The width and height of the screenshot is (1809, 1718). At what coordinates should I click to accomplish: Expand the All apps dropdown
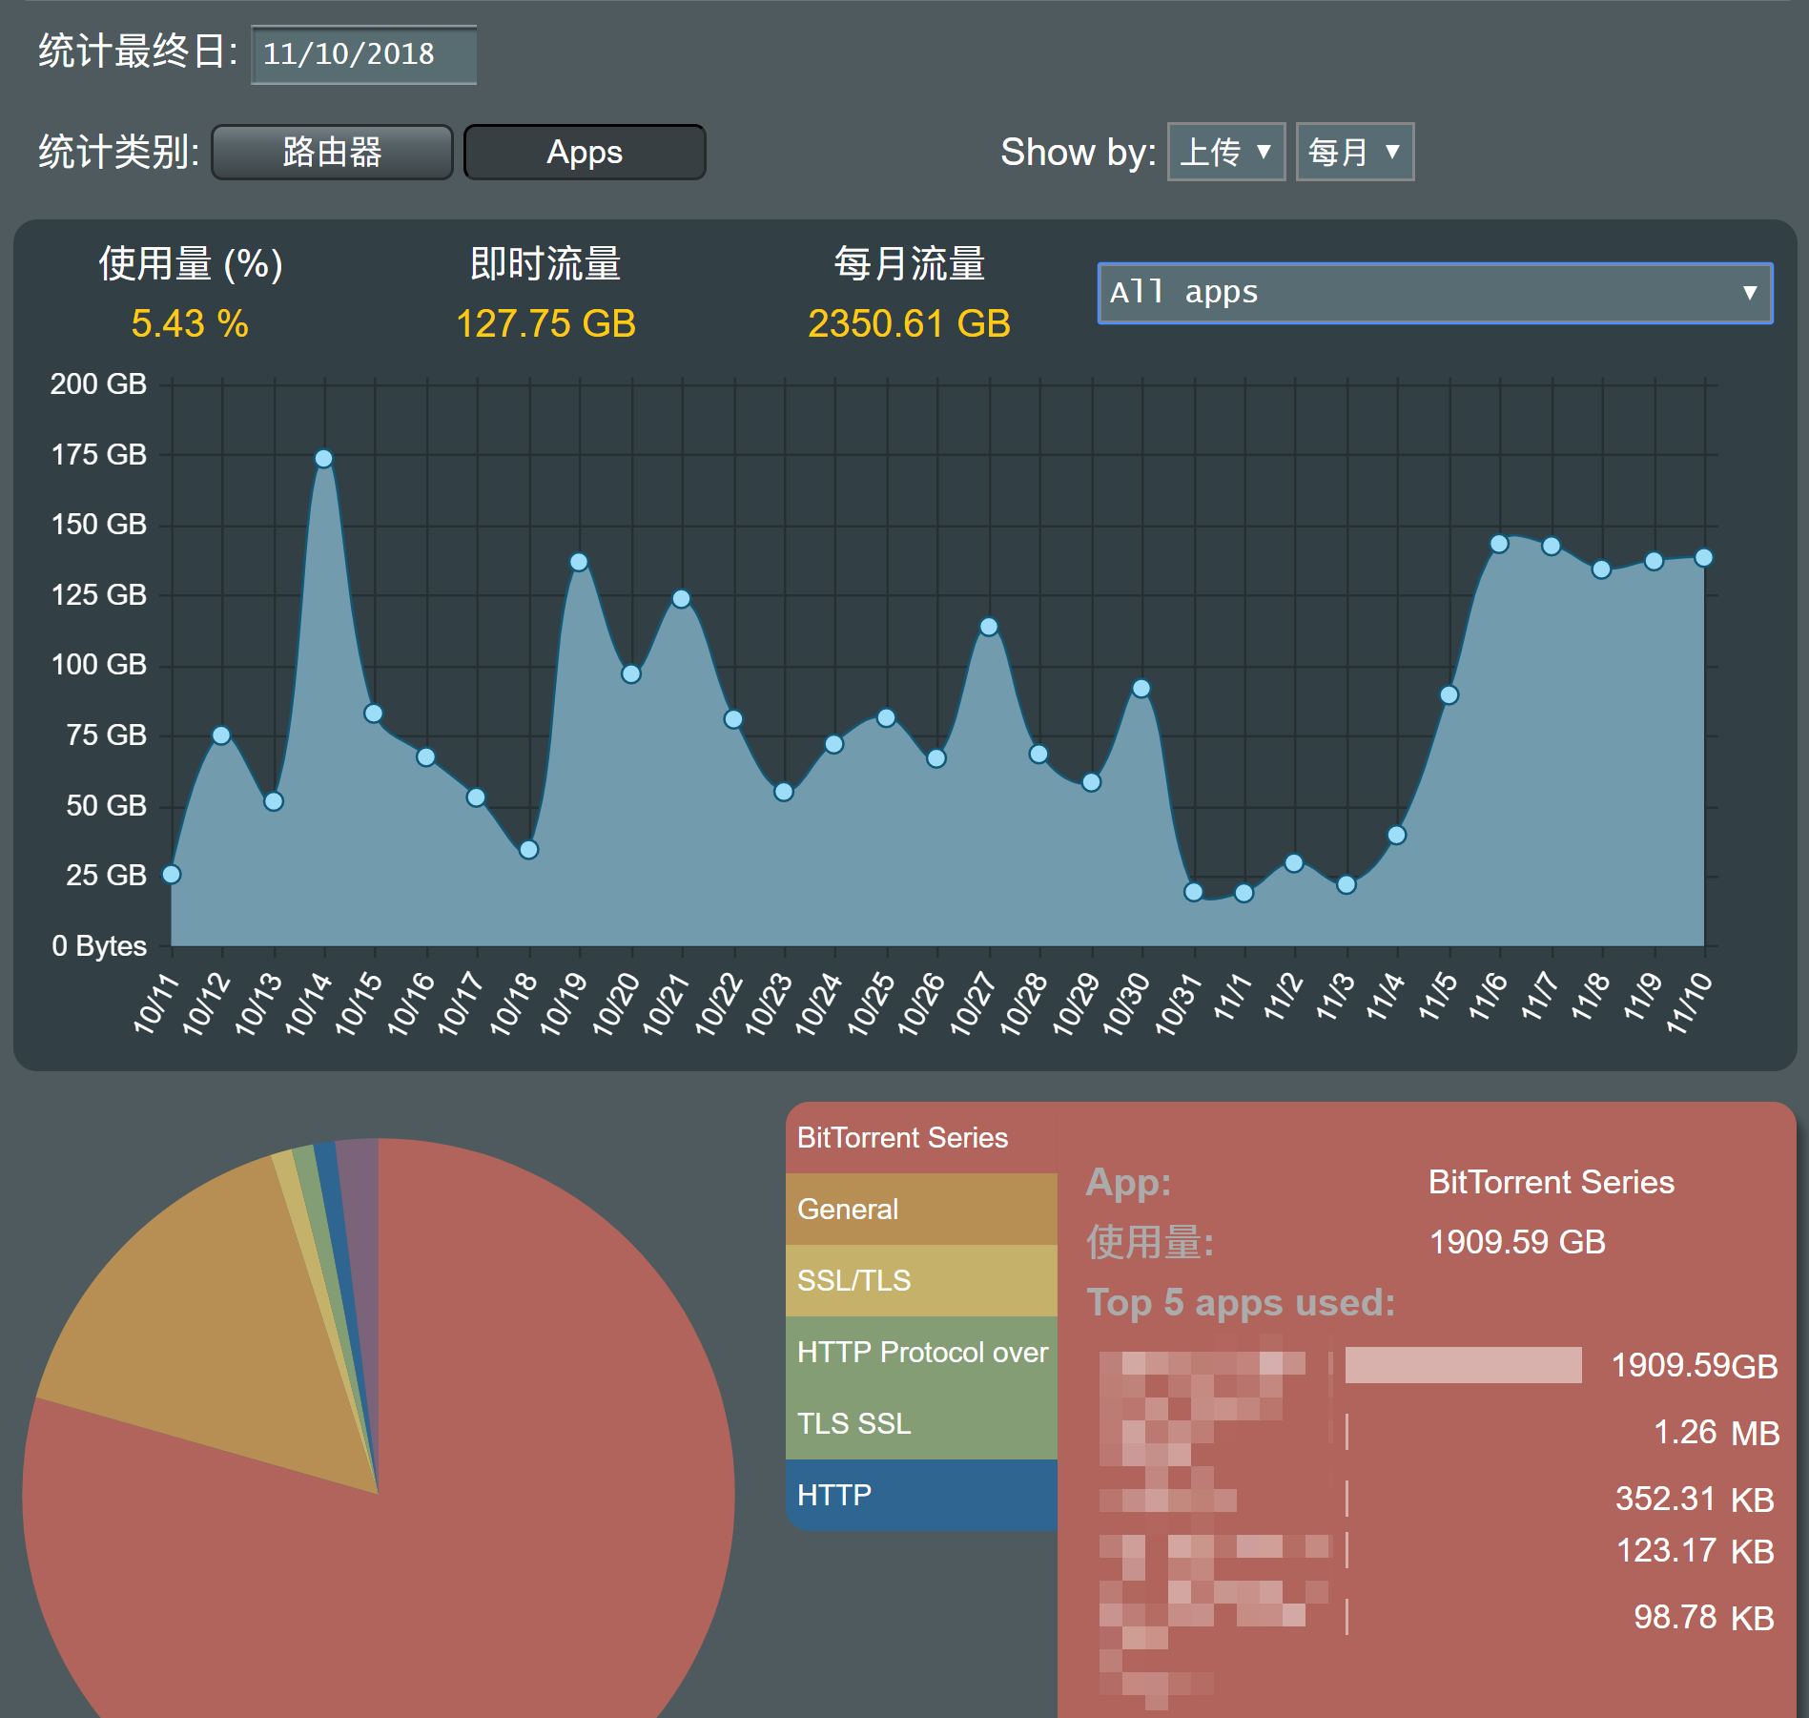1435,293
